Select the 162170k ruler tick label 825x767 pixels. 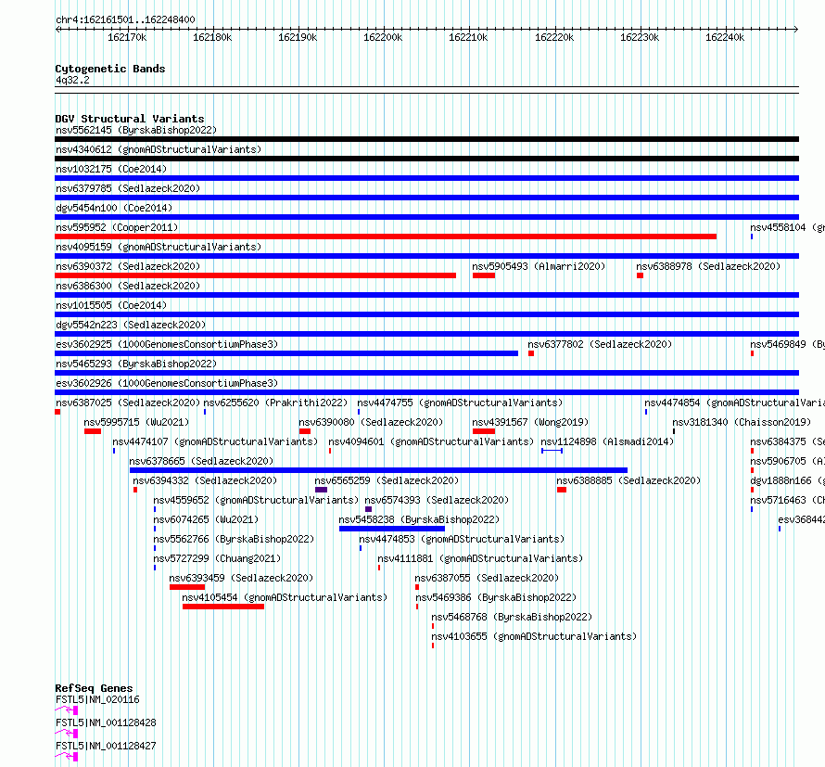click(127, 37)
